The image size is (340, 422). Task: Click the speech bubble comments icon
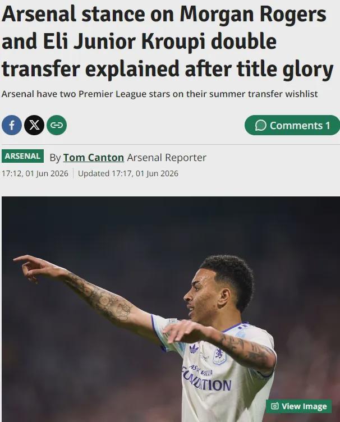tap(260, 125)
